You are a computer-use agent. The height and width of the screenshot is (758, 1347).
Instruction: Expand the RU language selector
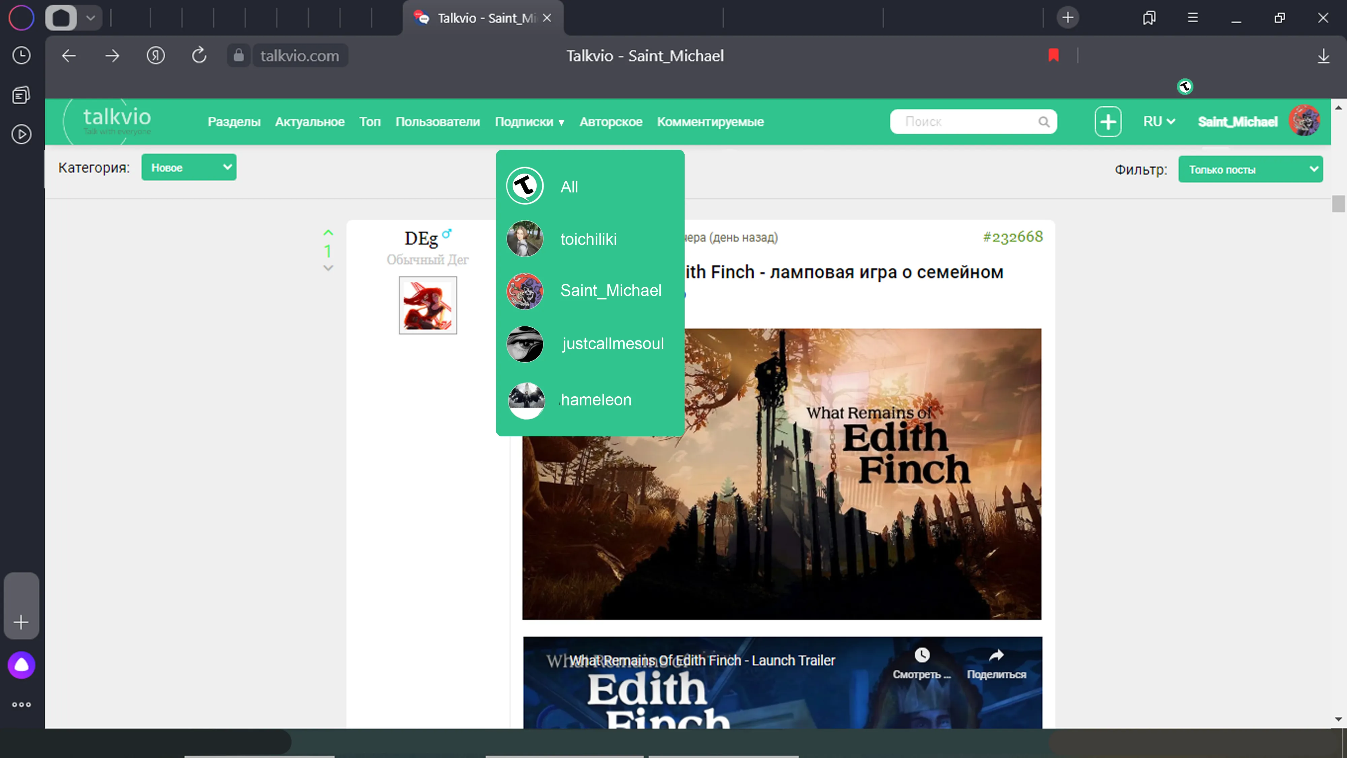pyautogui.click(x=1159, y=122)
